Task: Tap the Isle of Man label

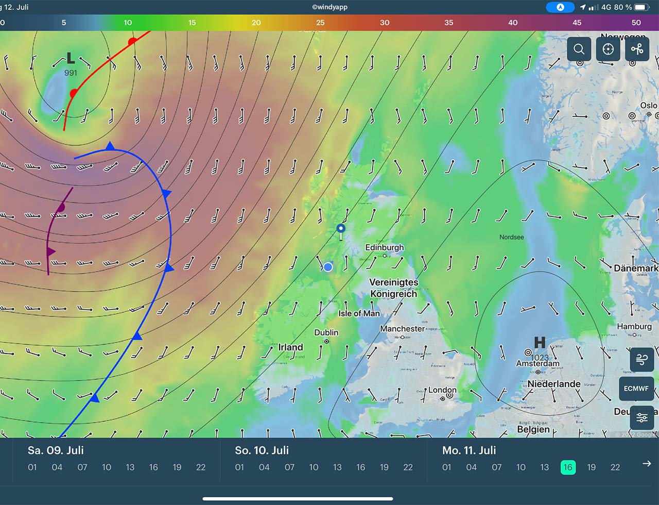Action: pyautogui.click(x=359, y=313)
